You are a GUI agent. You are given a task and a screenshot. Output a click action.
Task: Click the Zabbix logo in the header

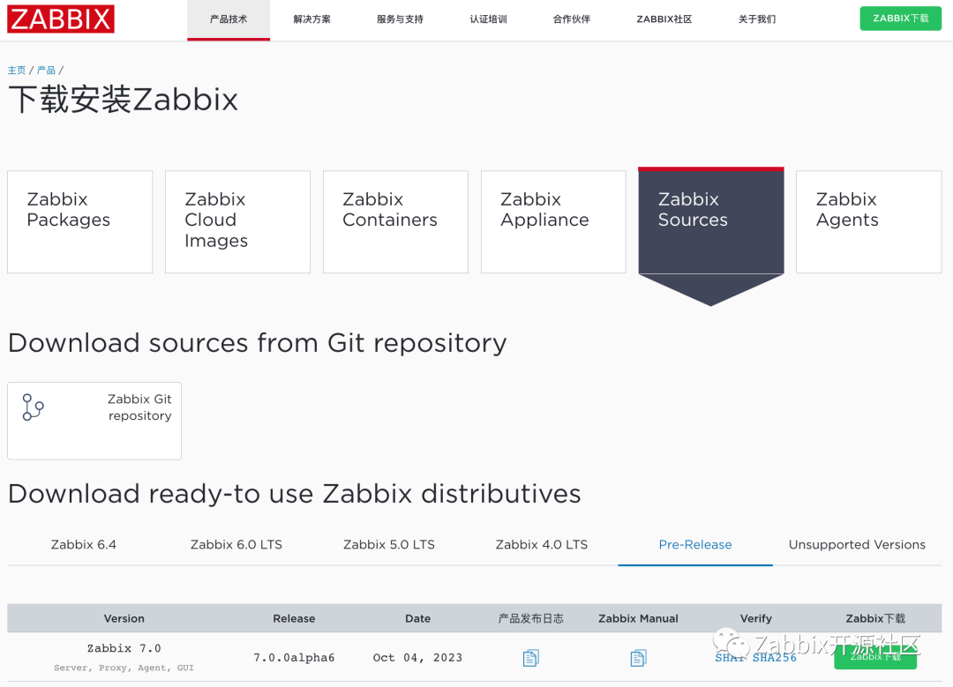60,19
